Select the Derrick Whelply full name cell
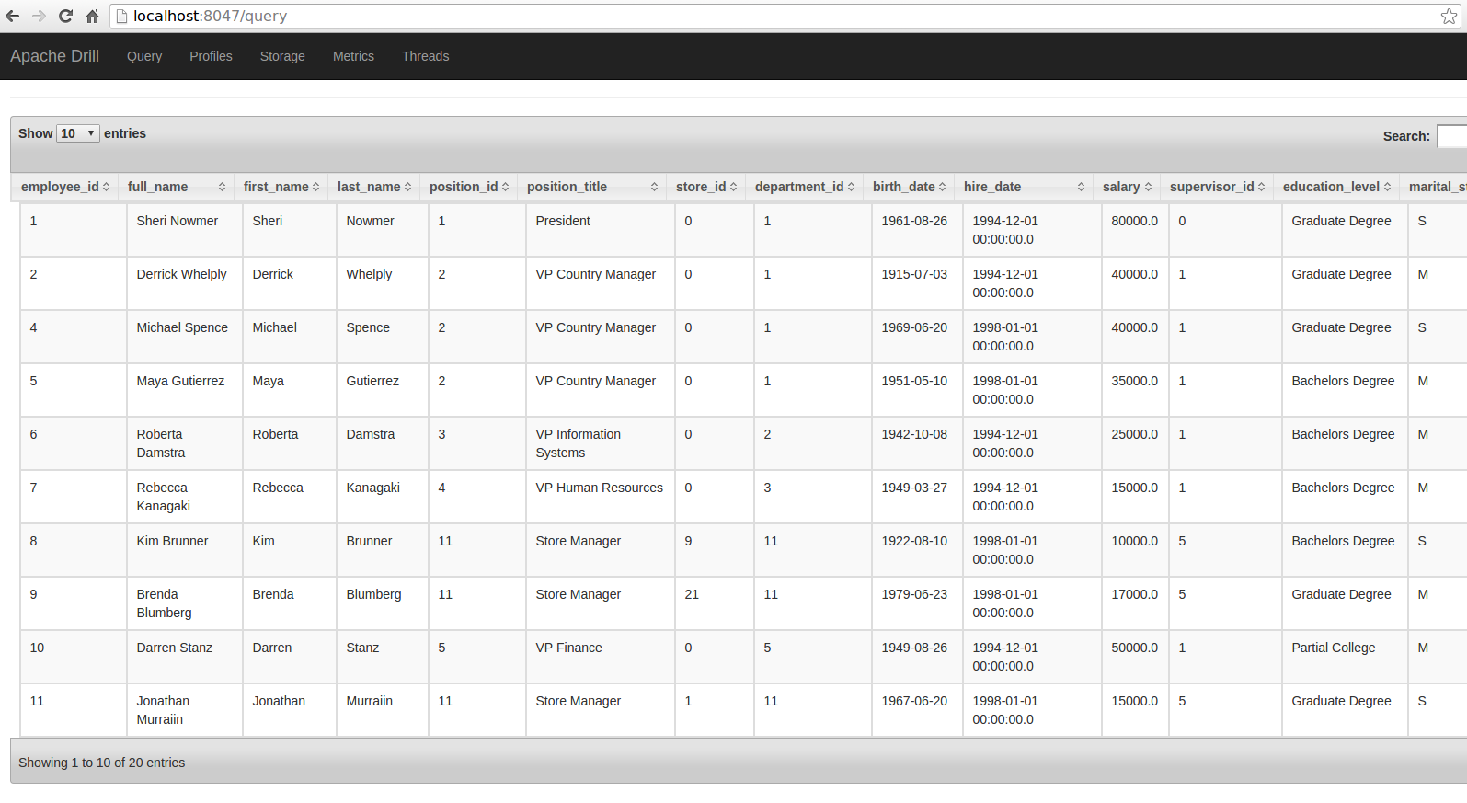1467x803 pixels. [x=185, y=283]
